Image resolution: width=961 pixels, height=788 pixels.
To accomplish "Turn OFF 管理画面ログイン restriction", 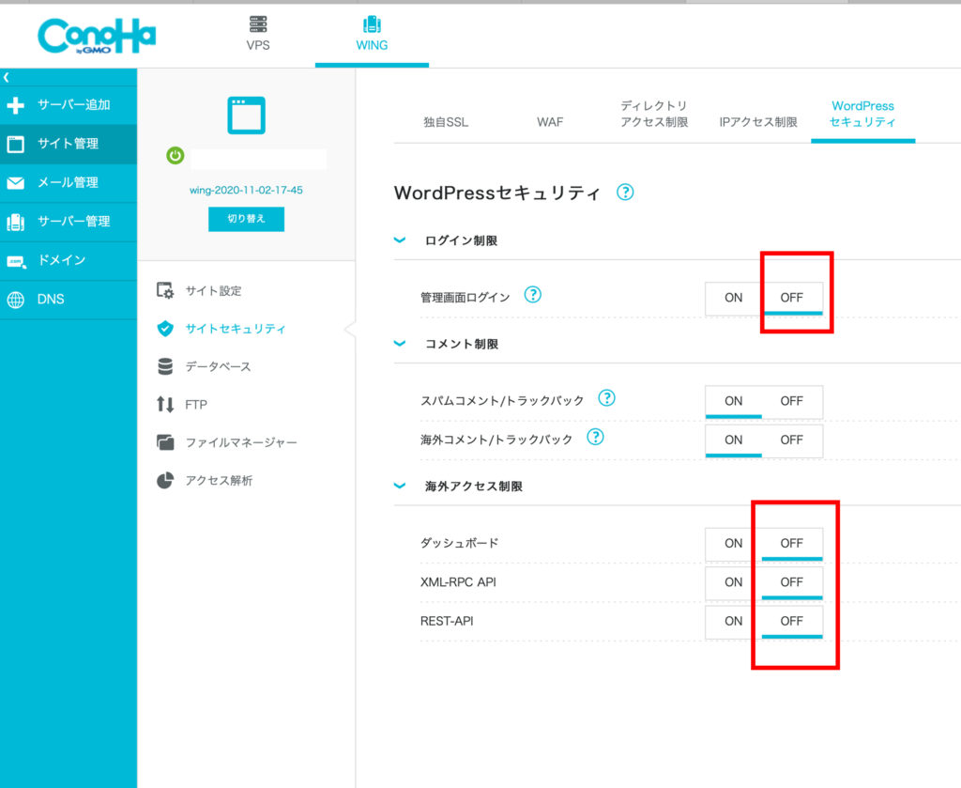I will [792, 298].
